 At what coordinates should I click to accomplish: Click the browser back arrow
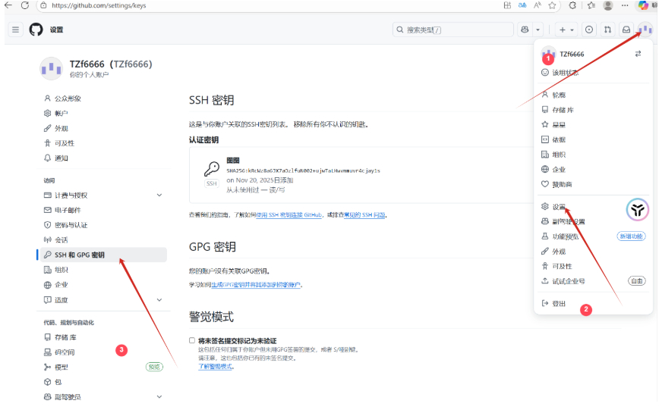8,5
